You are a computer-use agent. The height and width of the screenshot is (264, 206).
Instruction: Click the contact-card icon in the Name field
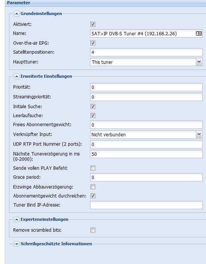(199, 33)
